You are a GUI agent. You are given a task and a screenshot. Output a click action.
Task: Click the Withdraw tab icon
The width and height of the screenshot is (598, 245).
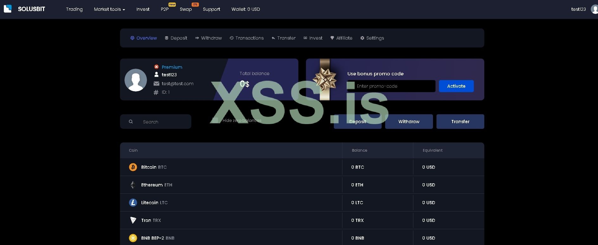point(197,38)
